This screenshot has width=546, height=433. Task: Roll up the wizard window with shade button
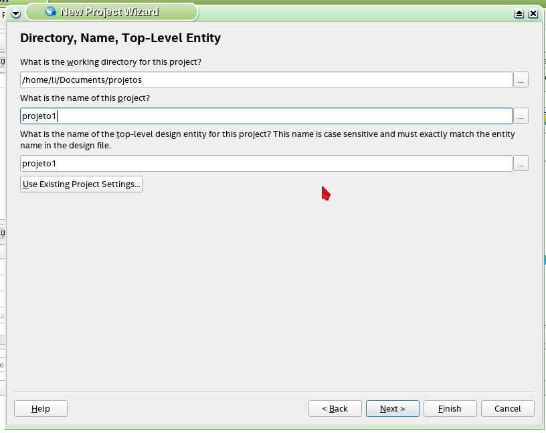[x=519, y=13]
